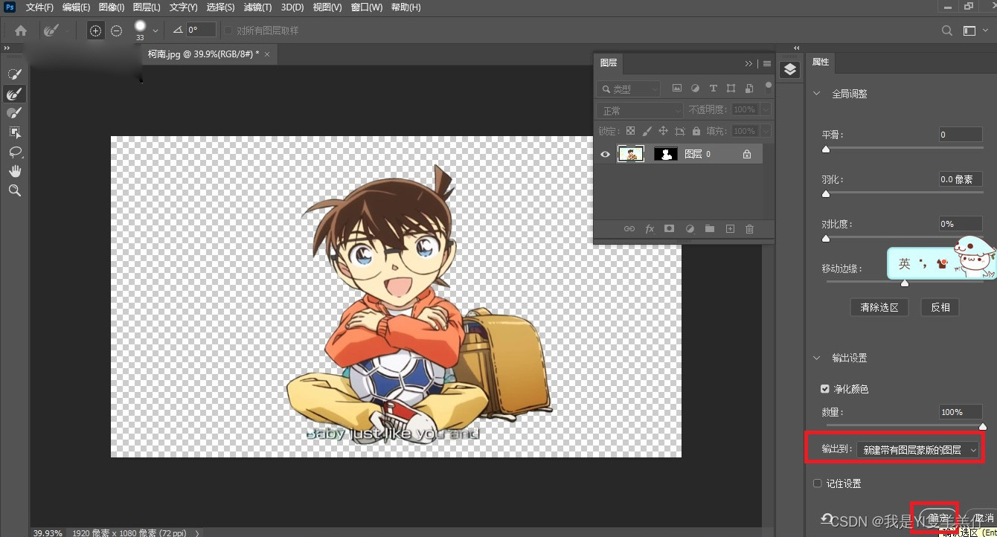997x537 pixels.
Task: Open the 视图(V) menu
Action: [x=327, y=7]
